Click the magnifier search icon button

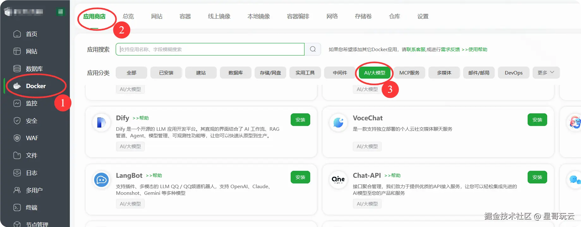click(x=313, y=49)
